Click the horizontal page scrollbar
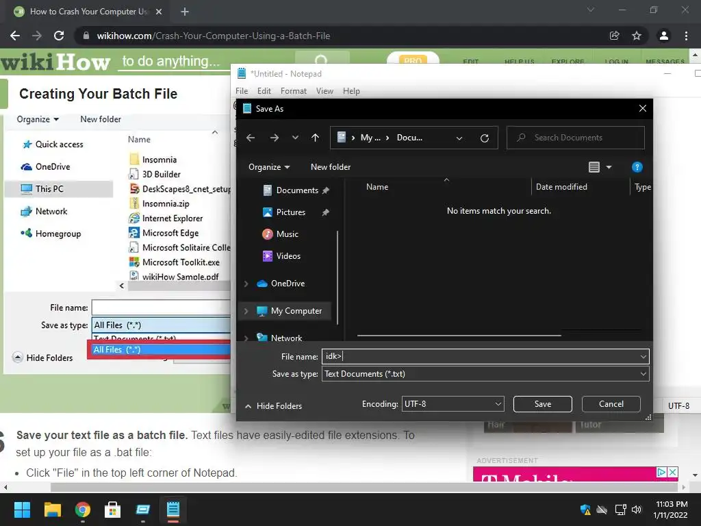The height and width of the screenshot is (526, 701). [365, 487]
